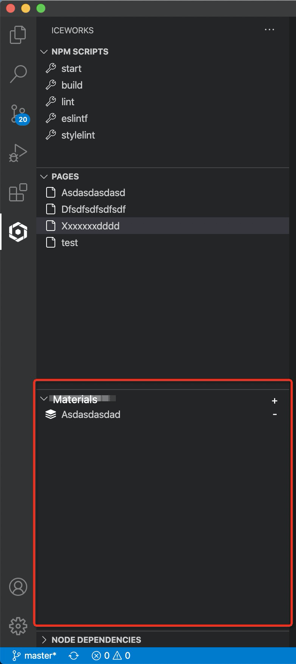Expand the NODE DEPENDENCIES section
Screen dimensions: 296x664
(x=44, y=640)
